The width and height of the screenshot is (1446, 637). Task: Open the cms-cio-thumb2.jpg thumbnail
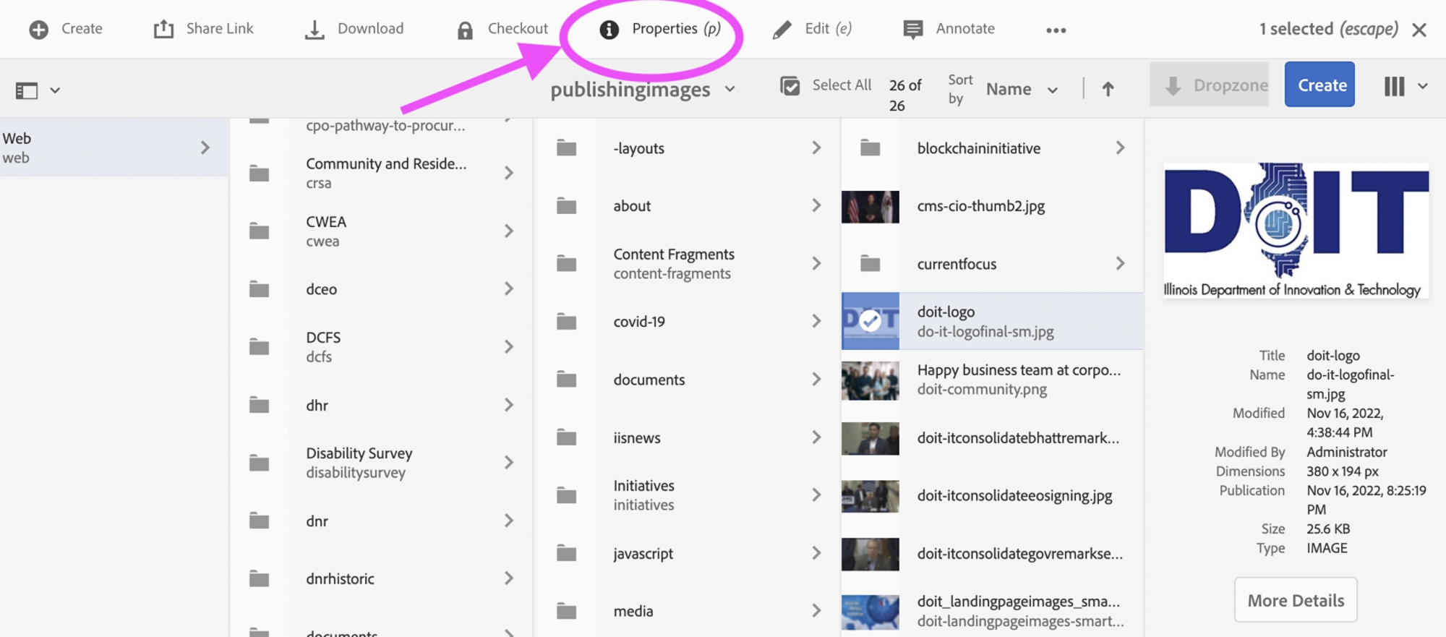tap(870, 206)
